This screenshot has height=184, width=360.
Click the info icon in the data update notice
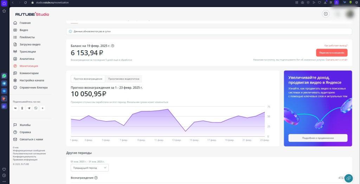70,32
